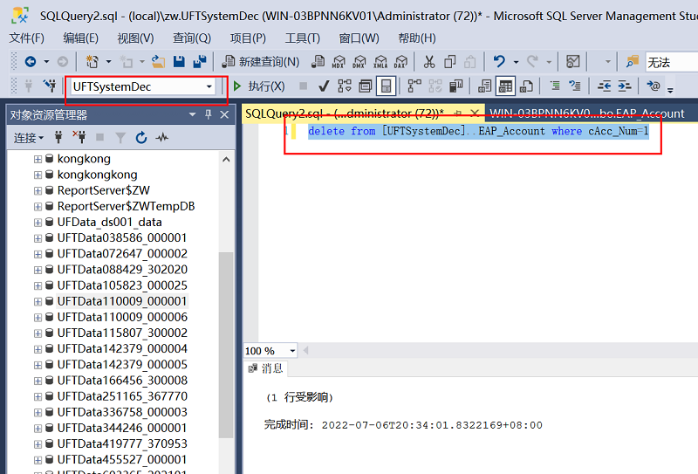Image resolution: width=698 pixels, height=474 pixels.
Task: Click the new project icon in toolbar
Action: coord(92,61)
